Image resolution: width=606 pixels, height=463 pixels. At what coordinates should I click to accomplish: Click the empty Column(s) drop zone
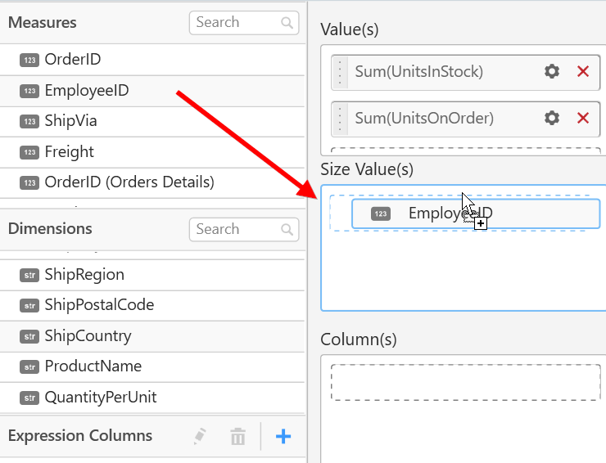[x=464, y=383]
